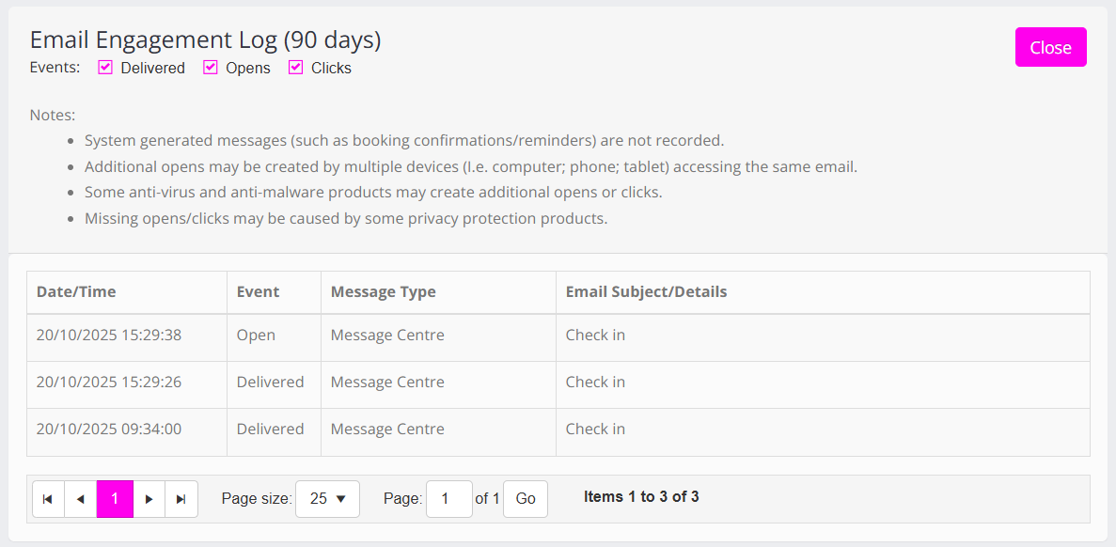This screenshot has width=1116, height=547.
Task: Click Check in subject of Open event
Action: (x=595, y=336)
